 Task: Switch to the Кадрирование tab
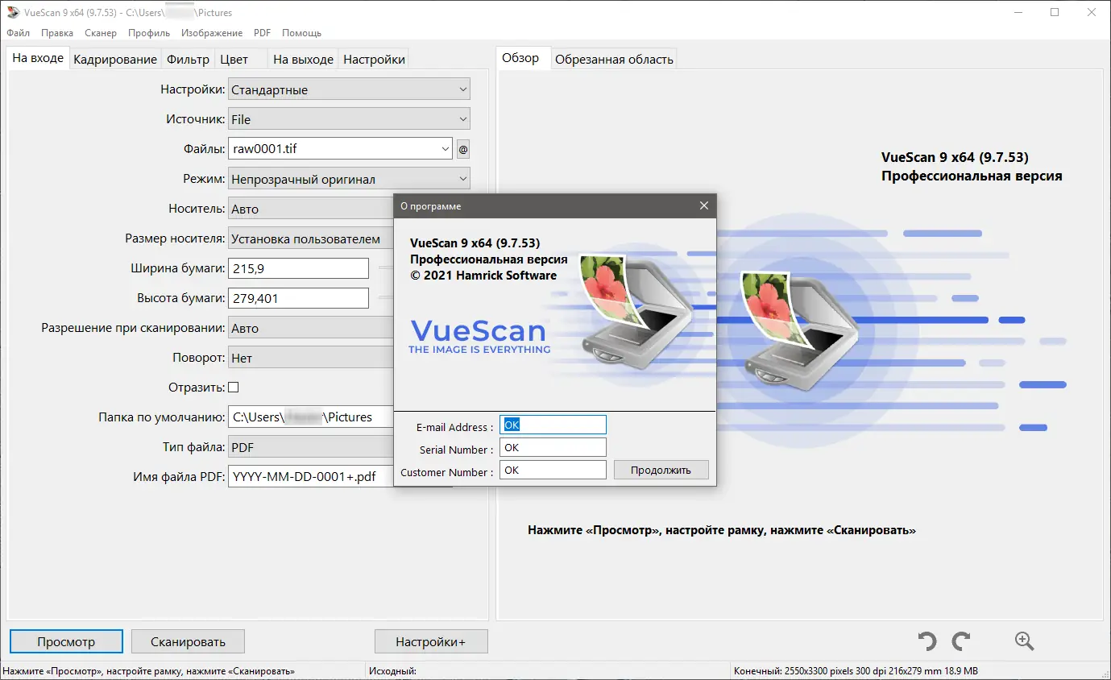click(115, 59)
